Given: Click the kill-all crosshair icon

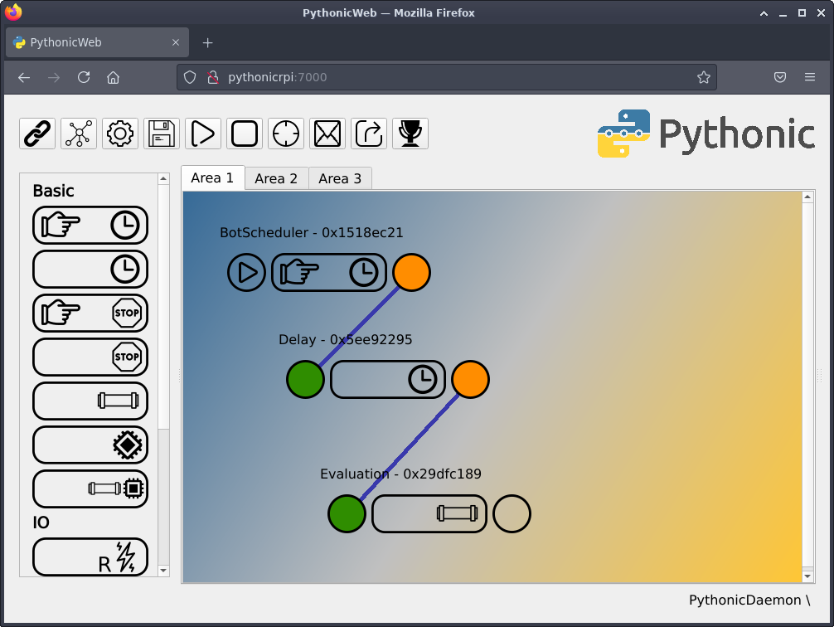Looking at the screenshot, I should [x=286, y=133].
